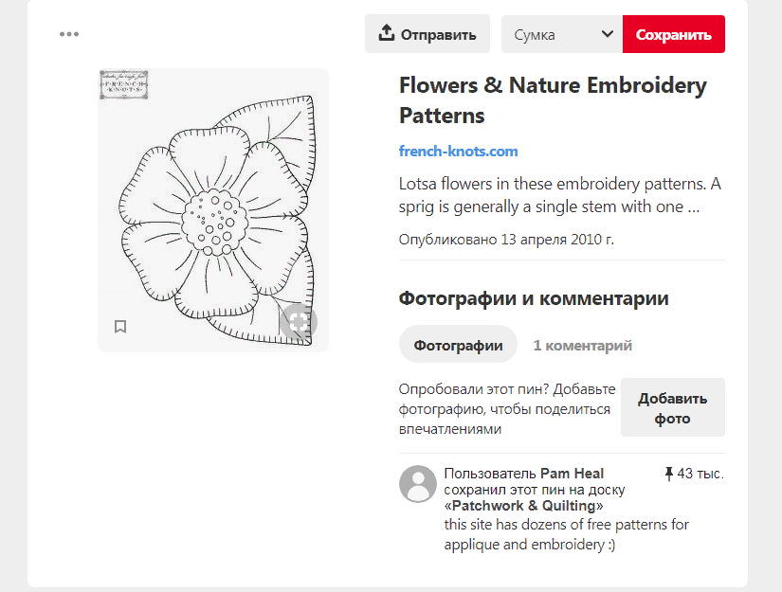Click the pin icon showing 43 тыс.
The image size is (782, 592).
pos(669,474)
